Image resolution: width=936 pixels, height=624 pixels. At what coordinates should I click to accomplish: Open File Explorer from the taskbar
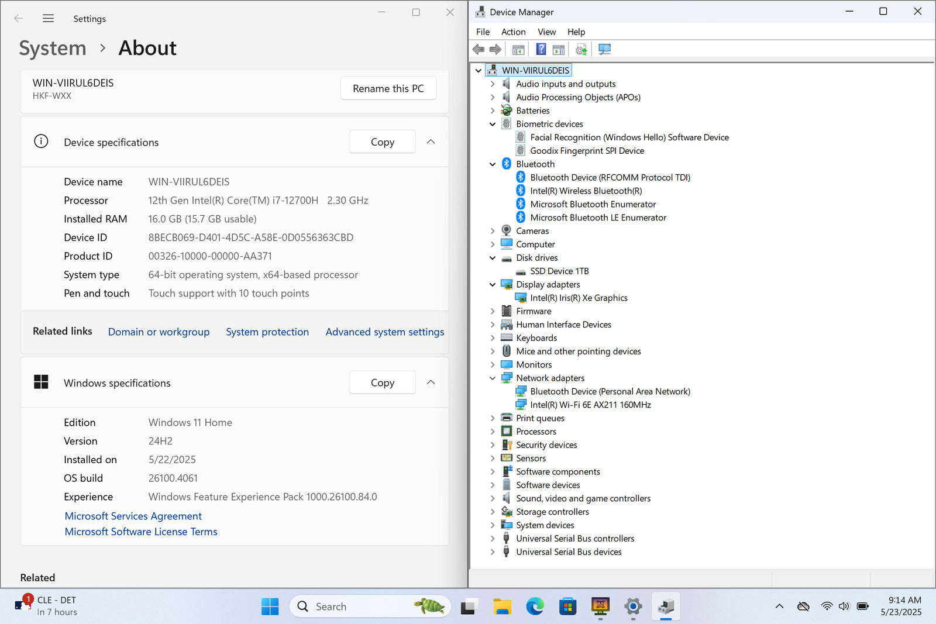point(502,606)
